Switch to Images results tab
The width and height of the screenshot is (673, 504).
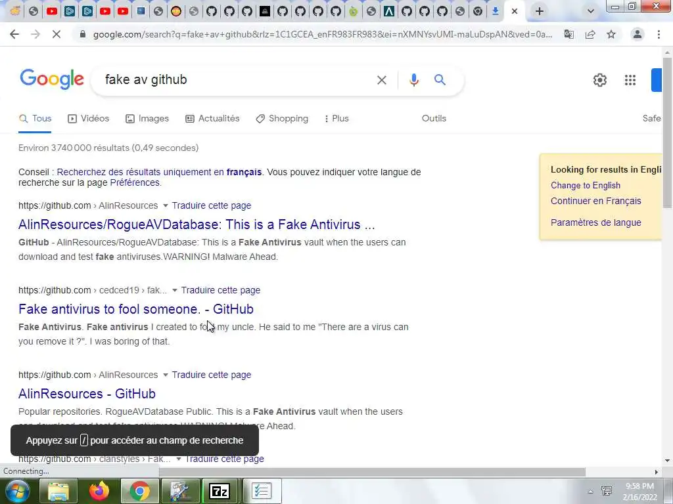coord(147,118)
